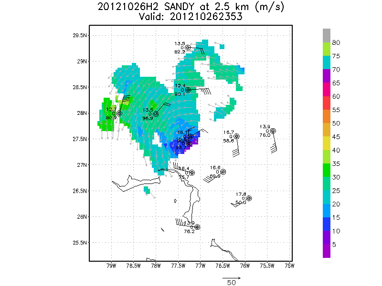
Task: Click the dropsonde circle labeled 80.9
Action: pos(119,113)
